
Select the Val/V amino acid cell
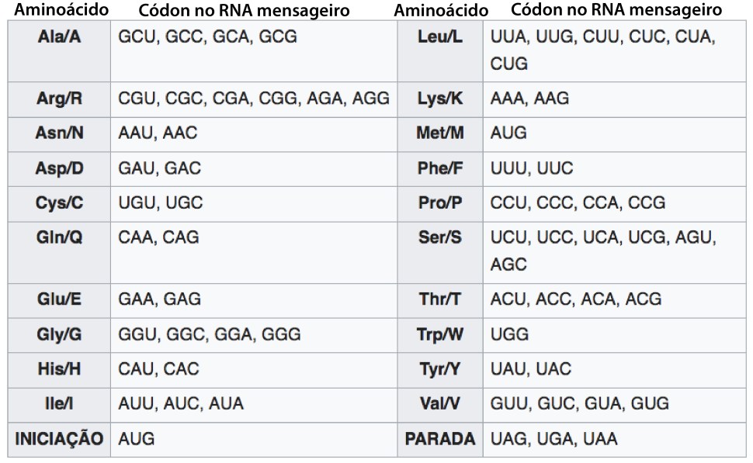440,404
